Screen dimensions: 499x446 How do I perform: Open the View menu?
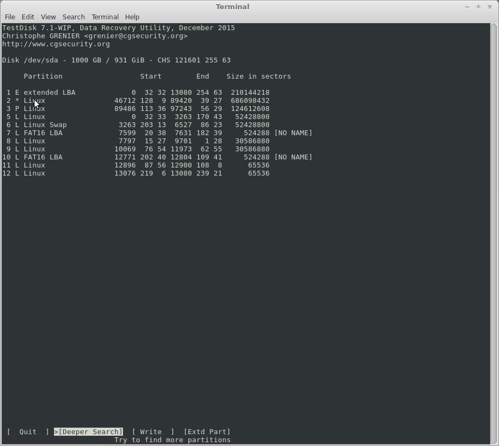click(x=48, y=17)
